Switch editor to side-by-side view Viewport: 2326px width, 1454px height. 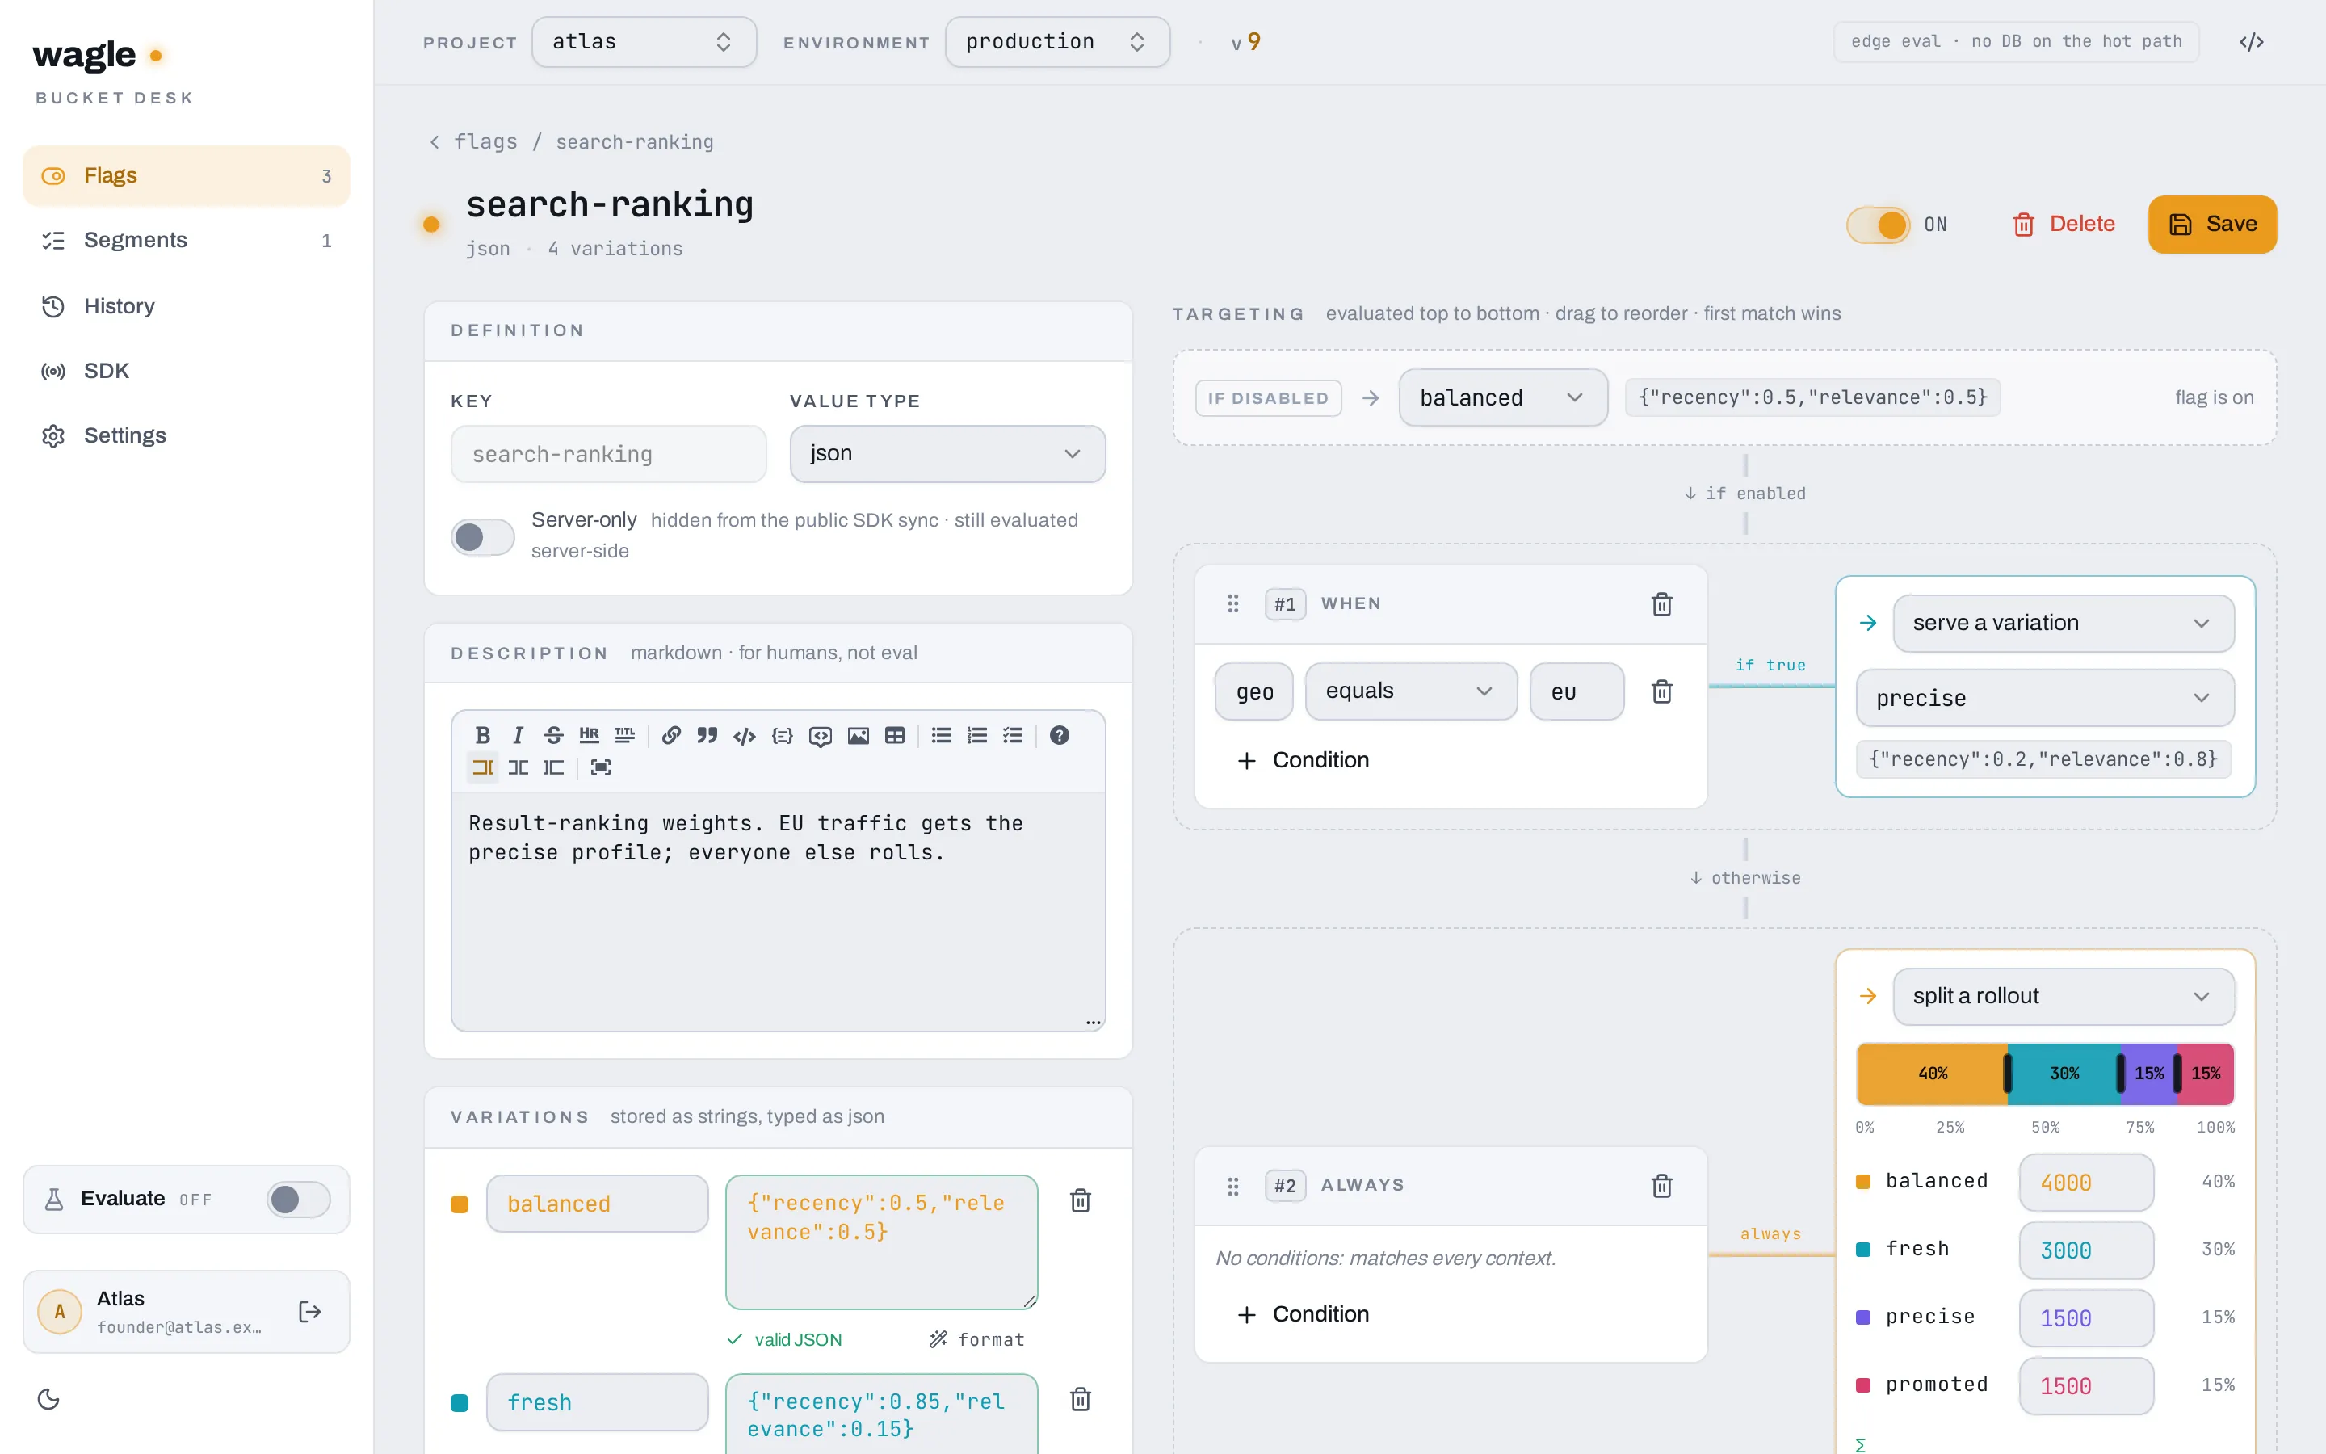click(518, 767)
